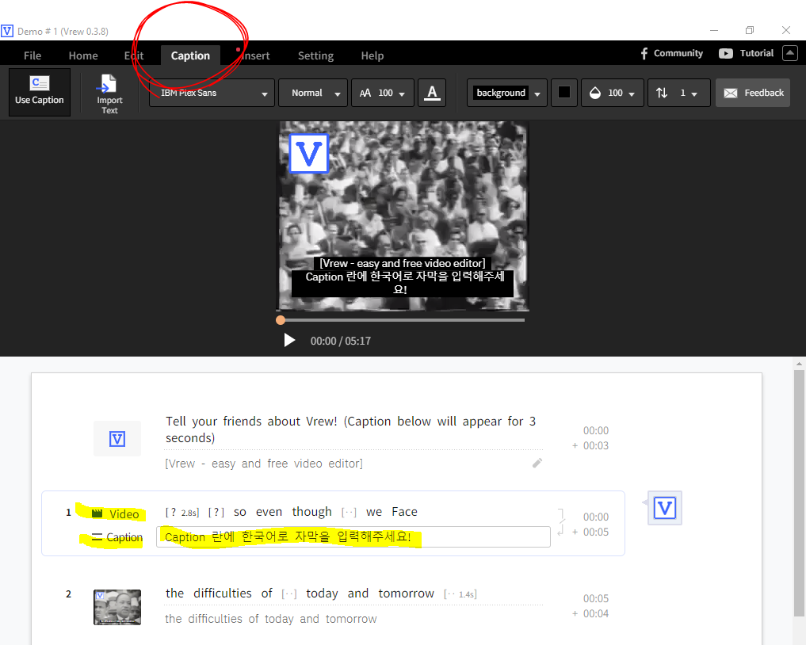Click the word 'tomorrow' in clip 2 transcript
Screen dimensions: 806x645
[406, 593]
